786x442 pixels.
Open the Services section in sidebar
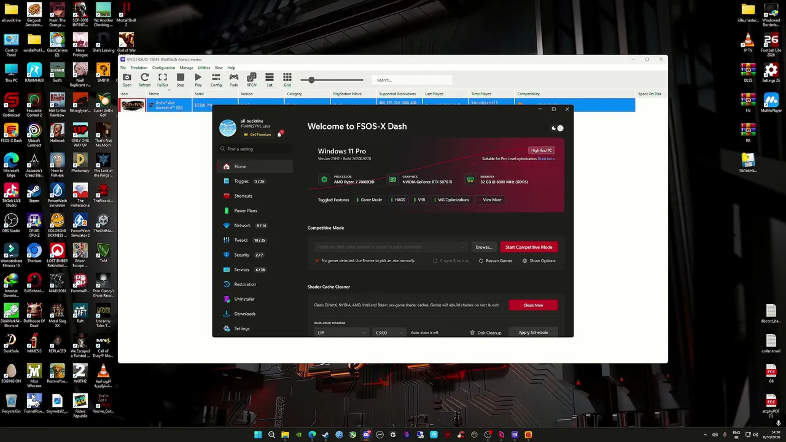click(255, 269)
